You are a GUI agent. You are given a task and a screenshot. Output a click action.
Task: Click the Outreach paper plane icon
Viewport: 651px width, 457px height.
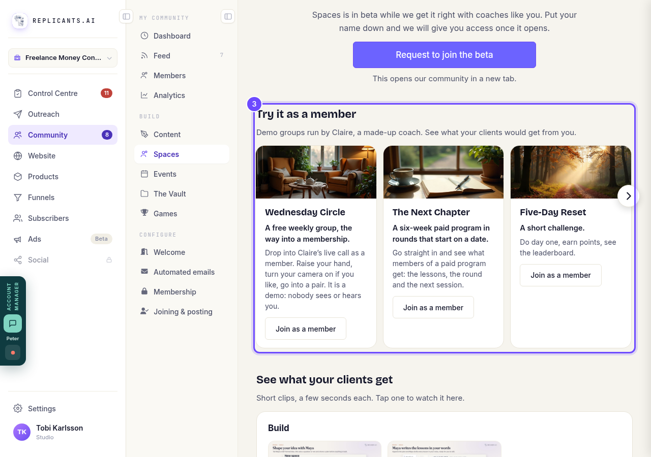tap(18, 114)
